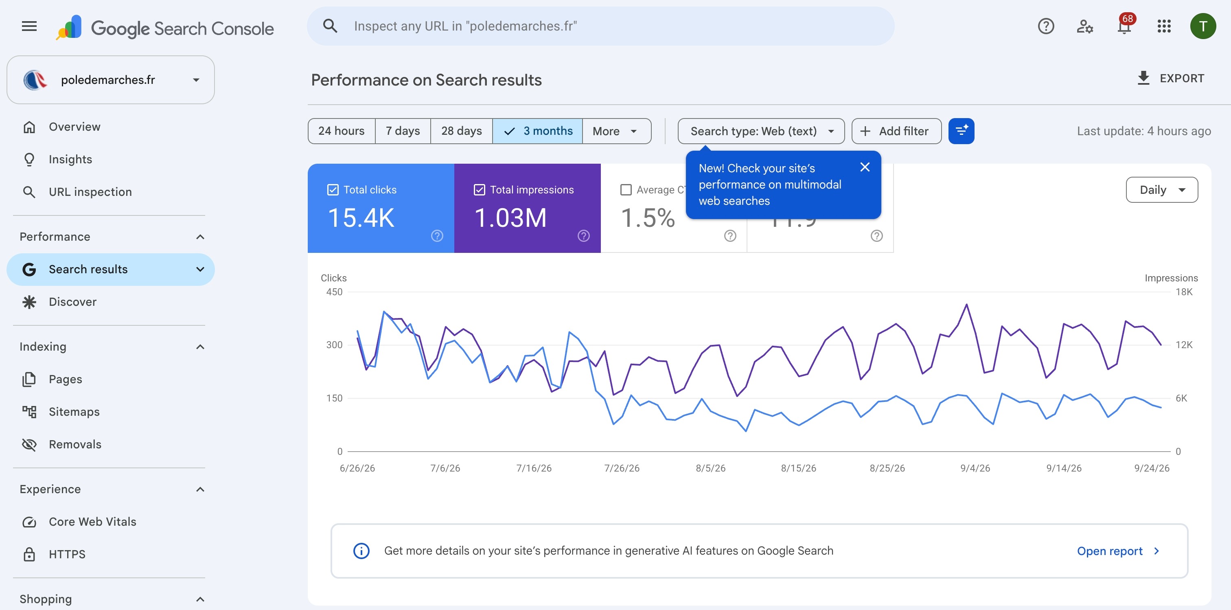Go to Overview in sidebar
Viewport: 1231px width, 610px height.
coord(110,127)
